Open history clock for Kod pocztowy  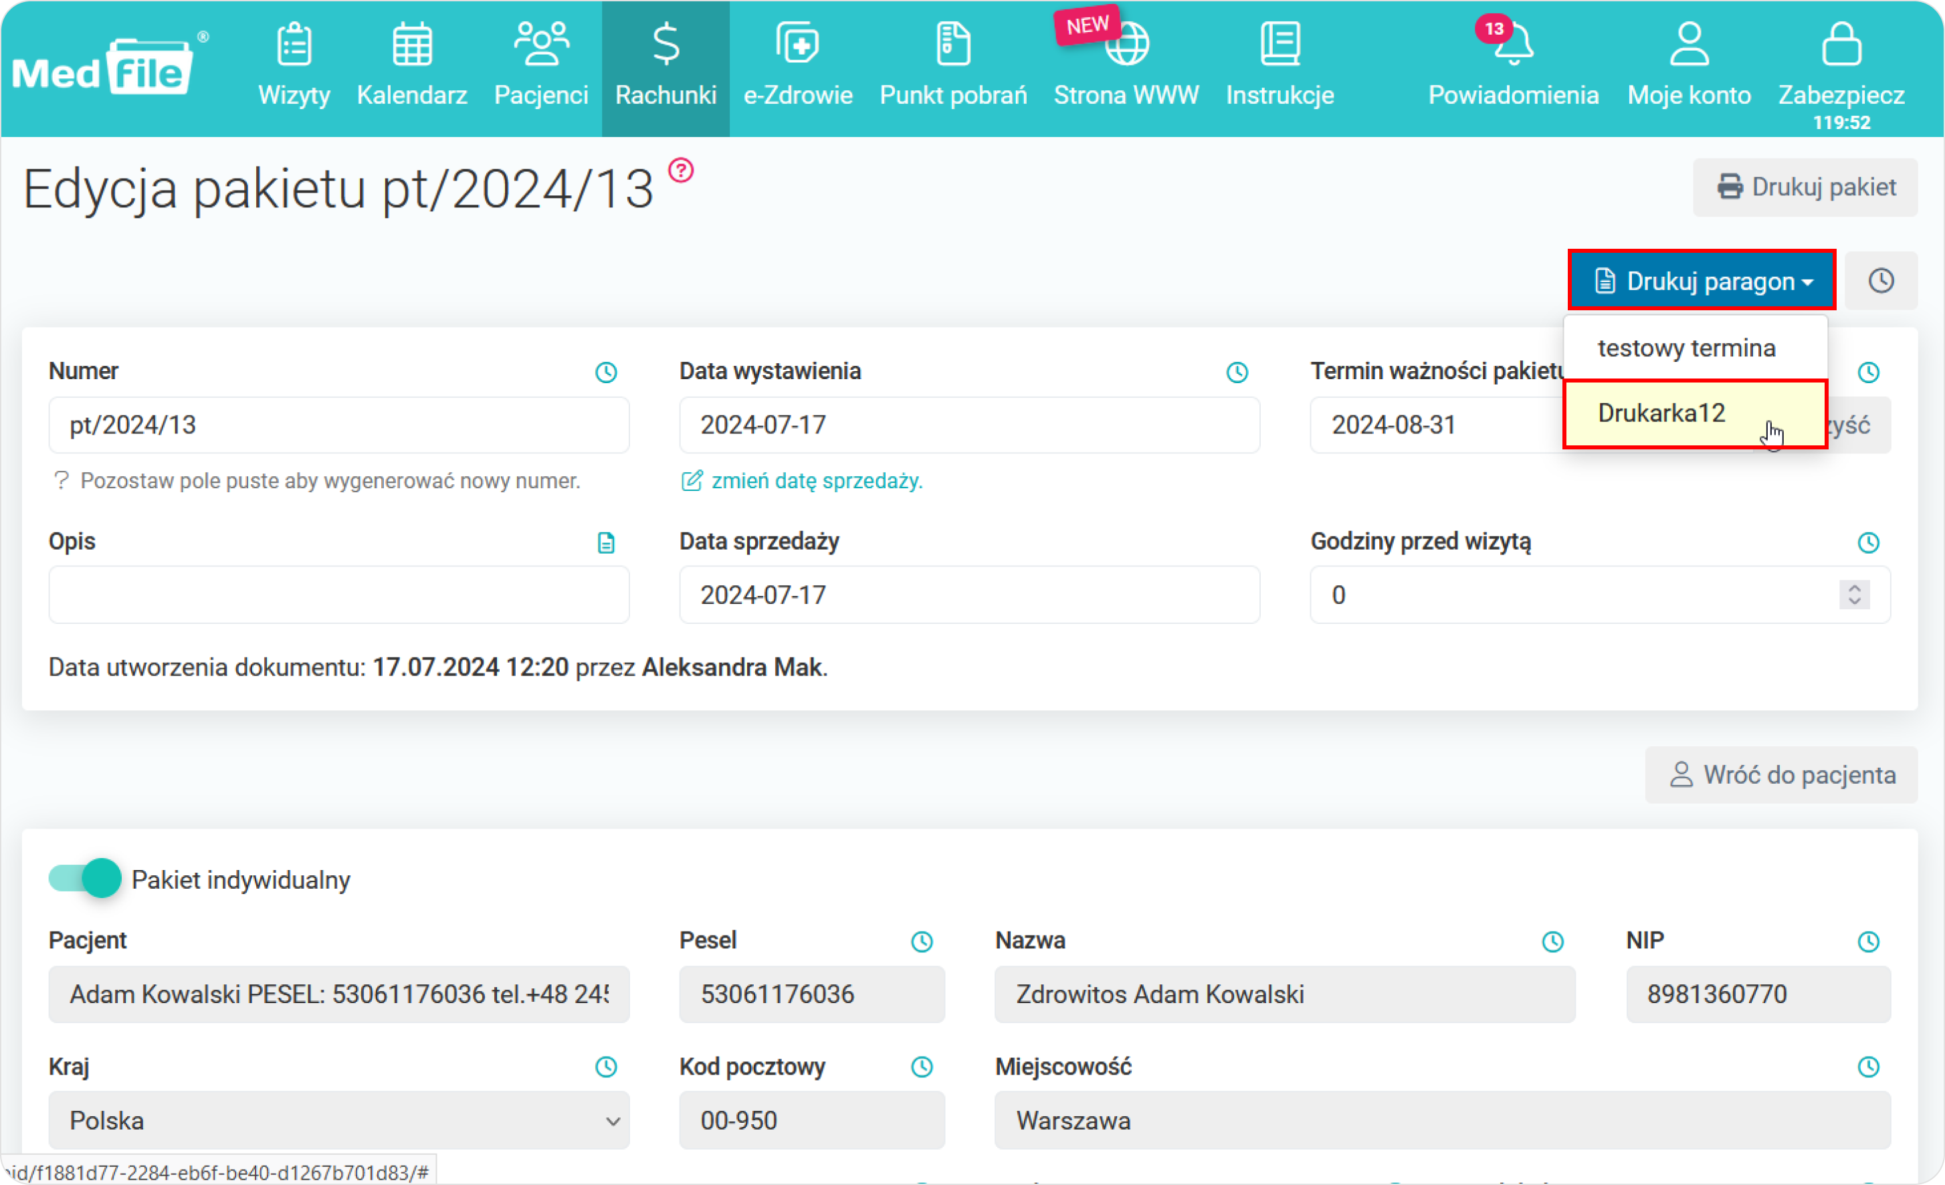(x=921, y=1067)
